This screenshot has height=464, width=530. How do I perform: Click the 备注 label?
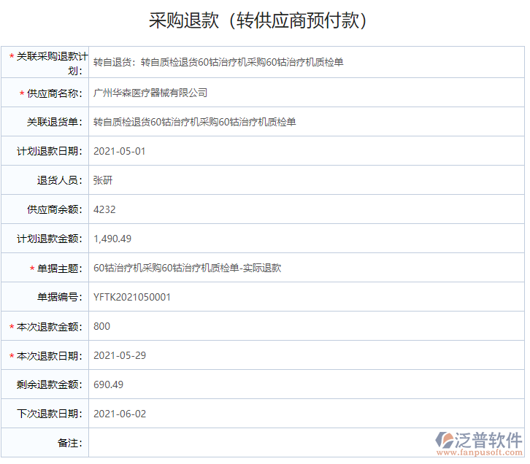click(69, 443)
